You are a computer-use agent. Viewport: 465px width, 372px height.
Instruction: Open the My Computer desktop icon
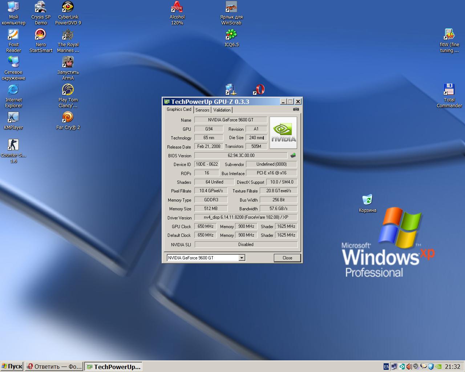pyautogui.click(x=13, y=13)
